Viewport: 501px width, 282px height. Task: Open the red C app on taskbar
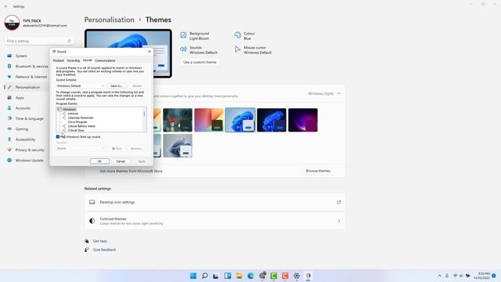tap(285, 276)
